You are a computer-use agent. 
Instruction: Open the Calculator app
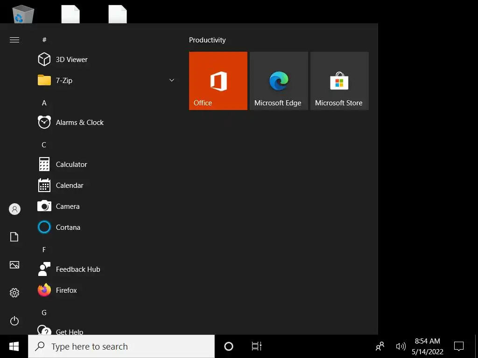click(x=105, y=165)
